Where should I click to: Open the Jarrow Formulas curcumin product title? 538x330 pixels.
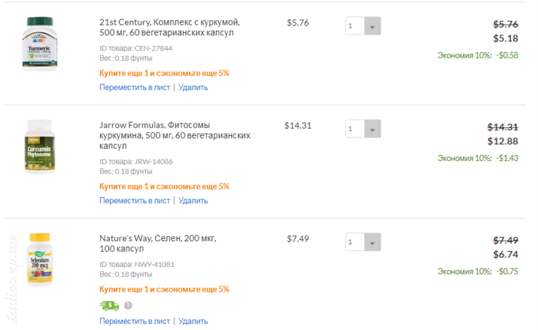coord(174,135)
